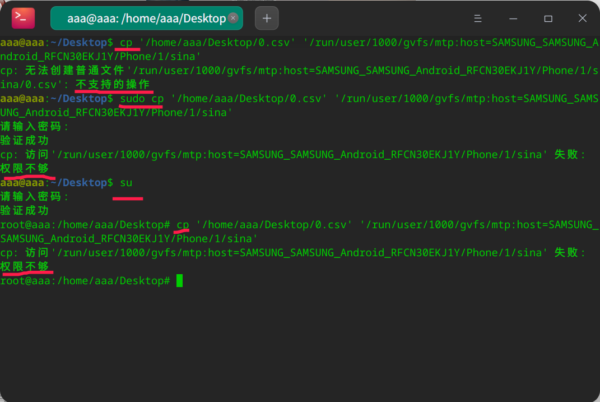Open a new terminal tab with plus button
The image size is (600, 402).
(x=267, y=18)
